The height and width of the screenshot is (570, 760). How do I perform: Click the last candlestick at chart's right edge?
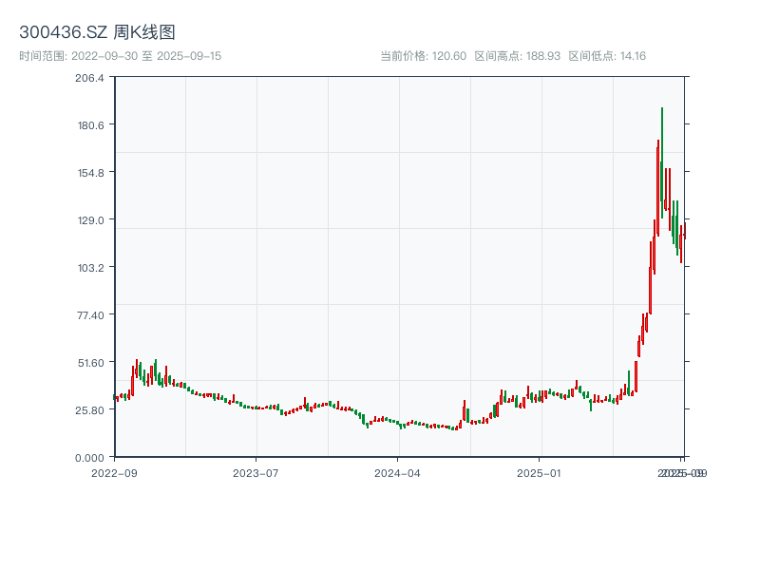[685, 230]
